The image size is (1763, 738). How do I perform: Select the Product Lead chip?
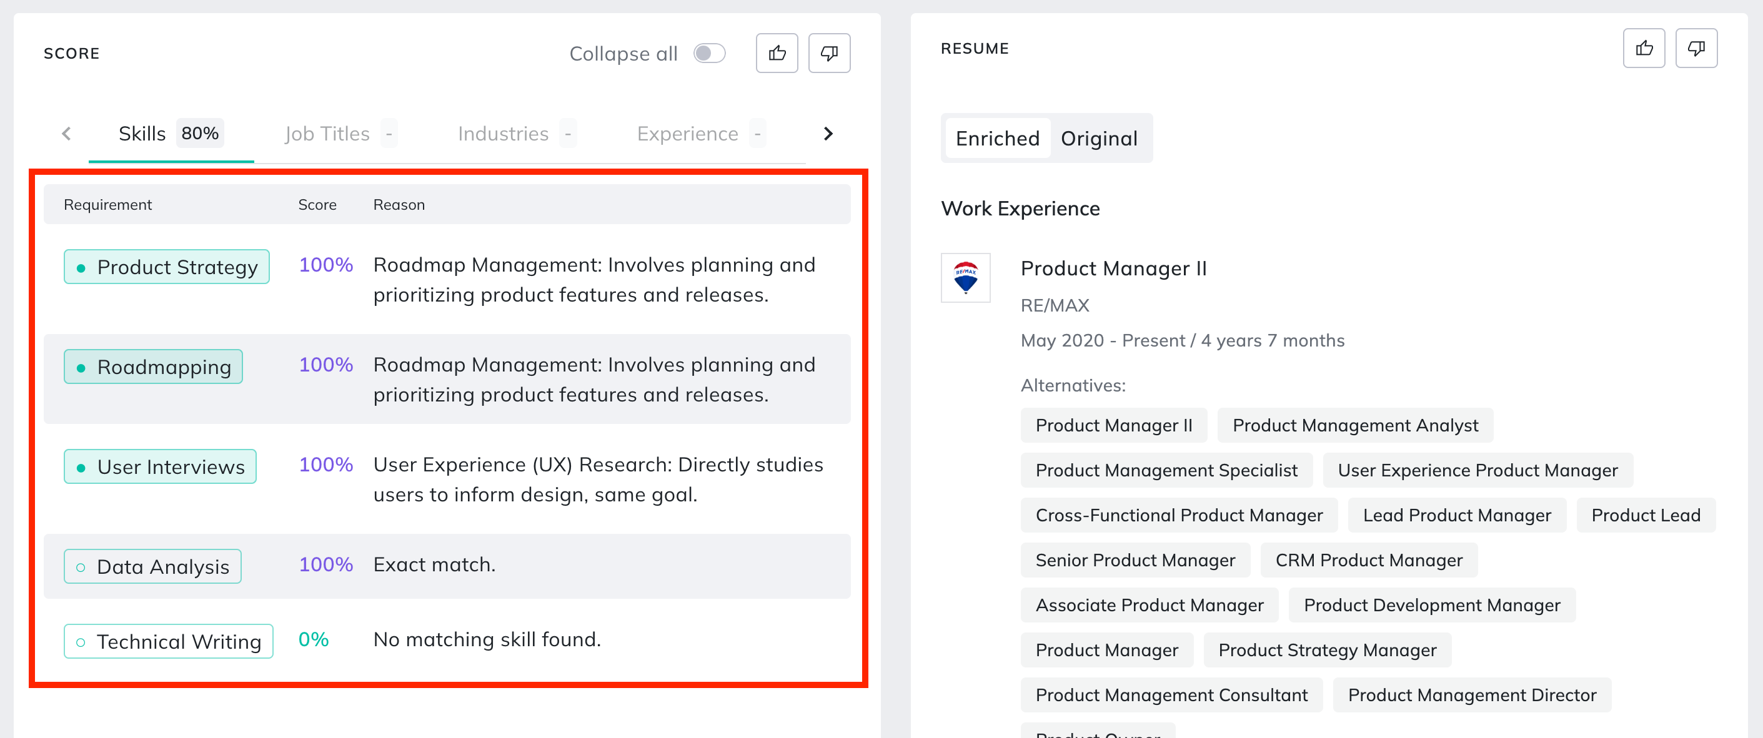coord(1646,515)
